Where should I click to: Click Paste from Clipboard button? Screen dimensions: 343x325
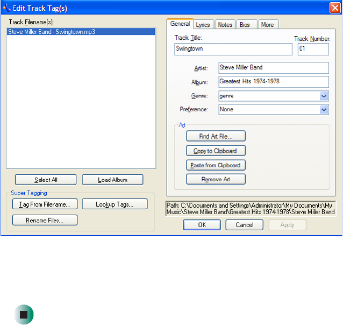pos(216,165)
